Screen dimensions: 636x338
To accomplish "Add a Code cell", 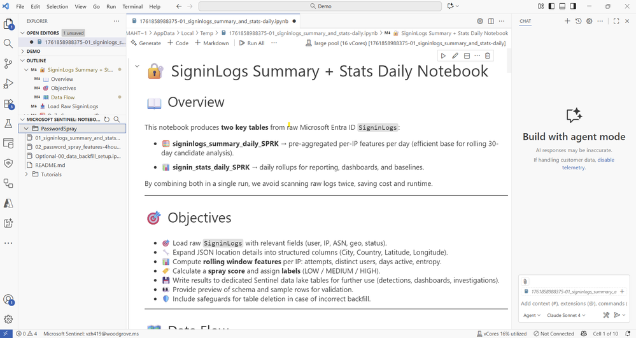I will [178, 43].
